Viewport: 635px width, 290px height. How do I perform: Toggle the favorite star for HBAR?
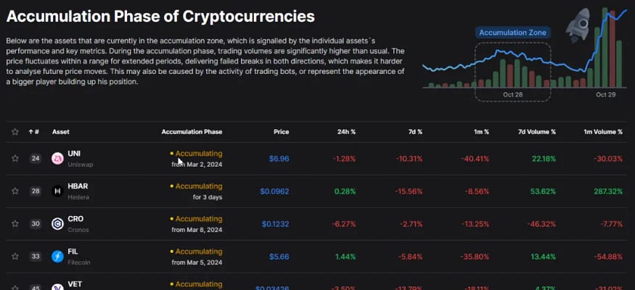point(15,191)
